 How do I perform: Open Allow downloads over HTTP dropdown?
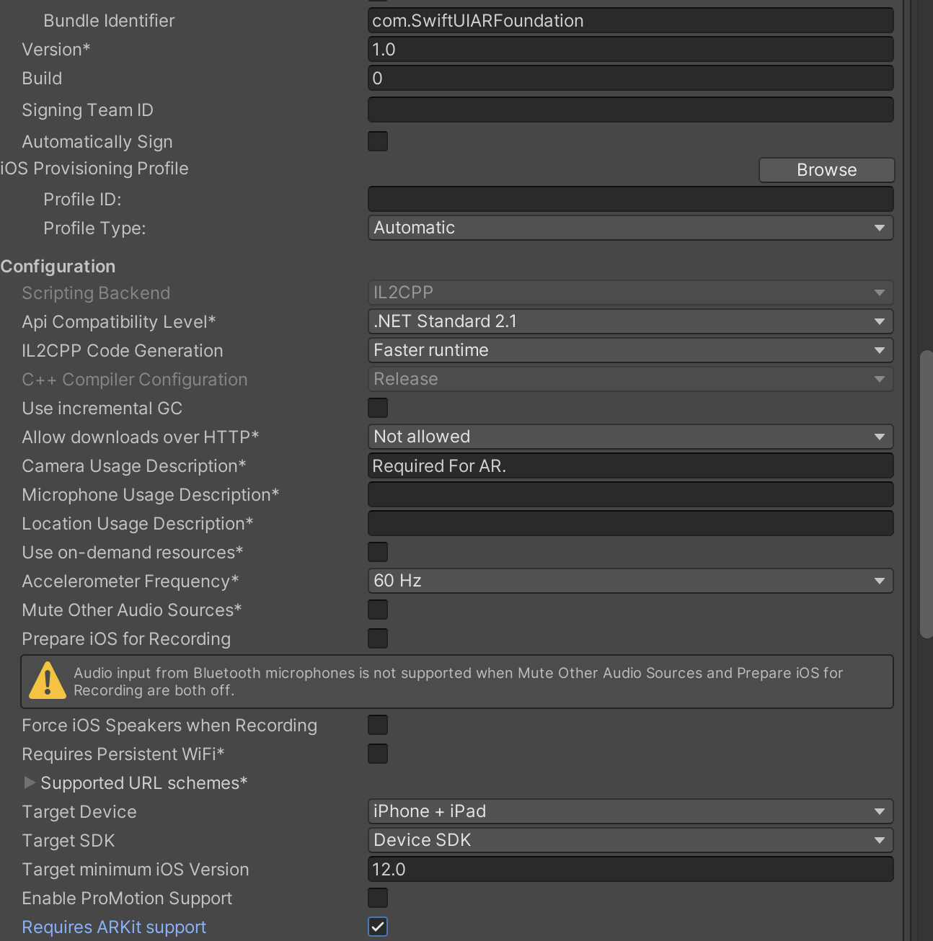(x=630, y=437)
